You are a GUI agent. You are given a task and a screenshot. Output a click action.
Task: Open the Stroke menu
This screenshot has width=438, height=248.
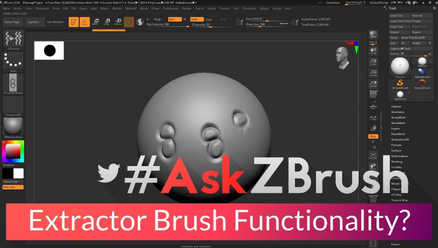point(211,9)
